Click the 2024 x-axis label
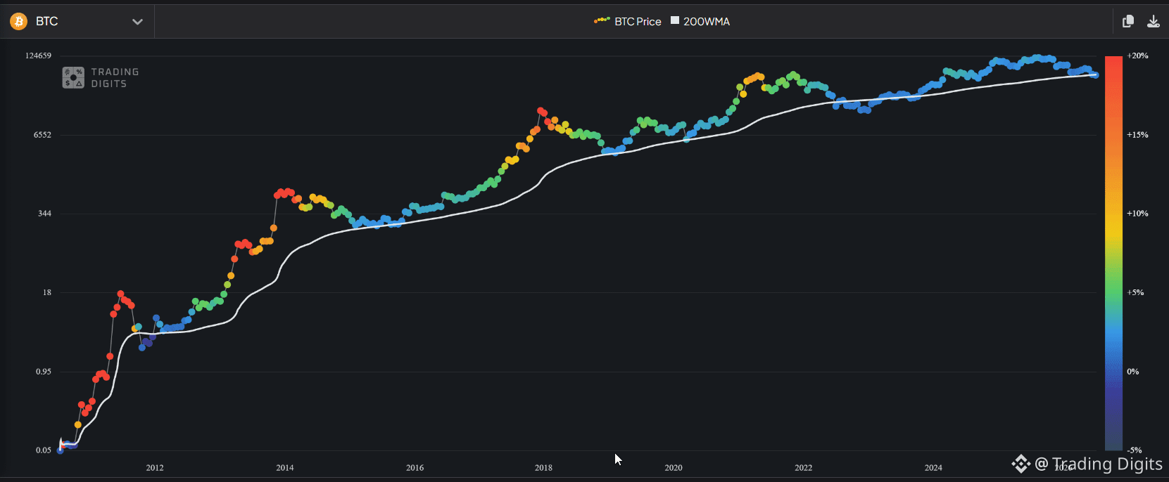This screenshot has width=1169, height=482. (933, 468)
